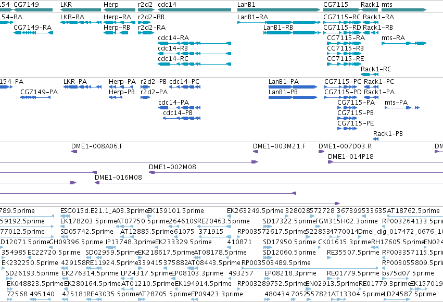
Task: Select protein mts-PA
Action: (x=402, y=108)
